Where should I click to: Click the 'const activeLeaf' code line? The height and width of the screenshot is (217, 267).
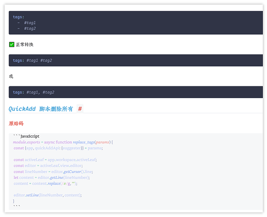coord(55,160)
